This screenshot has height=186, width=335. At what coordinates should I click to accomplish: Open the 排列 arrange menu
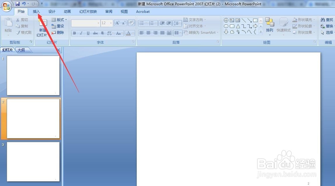(270, 26)
